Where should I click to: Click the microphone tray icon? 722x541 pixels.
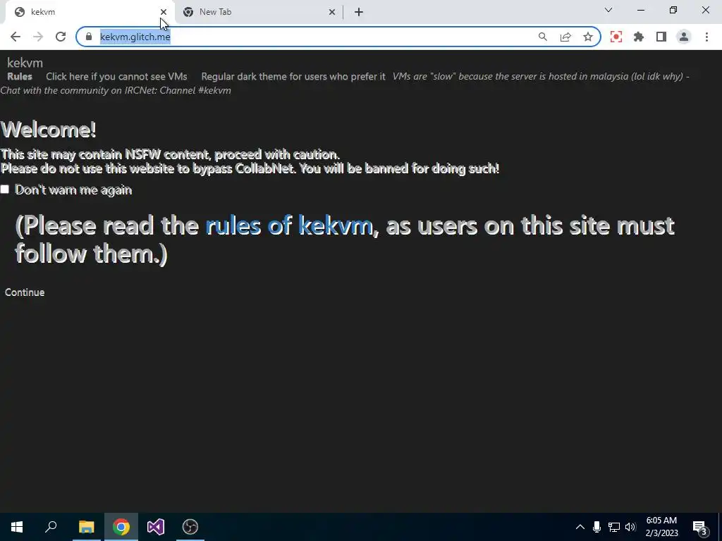[596, 527]
